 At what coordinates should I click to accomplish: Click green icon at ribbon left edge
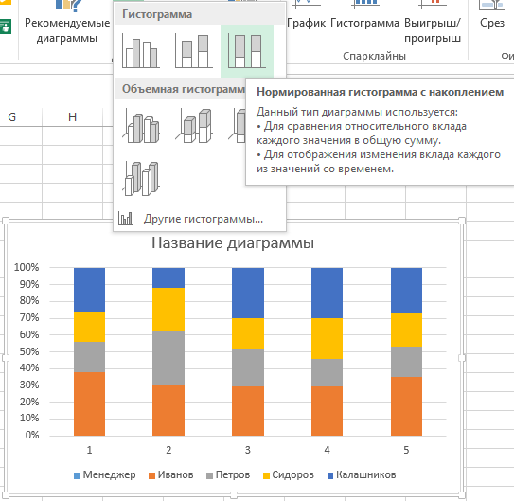point(6,27)
